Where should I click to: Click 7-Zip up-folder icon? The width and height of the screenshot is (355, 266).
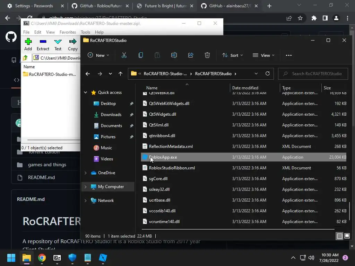point(25,58)
